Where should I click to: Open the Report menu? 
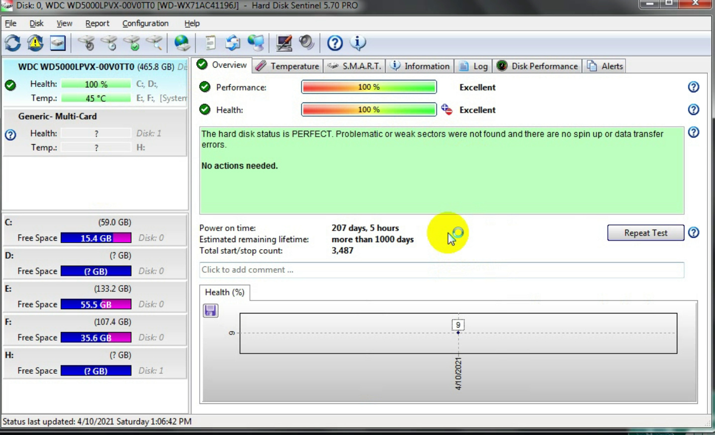97,23
